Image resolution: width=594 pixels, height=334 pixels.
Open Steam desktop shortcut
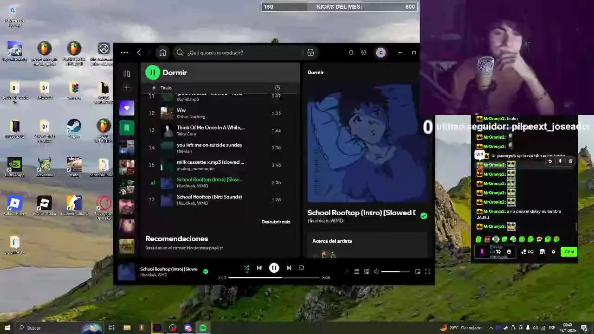74,128
